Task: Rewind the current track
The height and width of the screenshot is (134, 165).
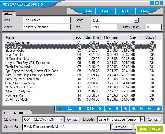Action: point(134,108)
